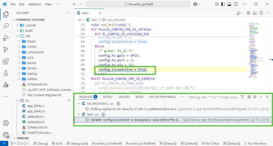Click Build in the status bar
This screenshot has height=146, width=273.
click(x=57, y=144)
